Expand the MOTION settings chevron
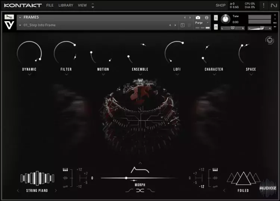This screenshot has height=201, width=280. click(x=103, y=74)
